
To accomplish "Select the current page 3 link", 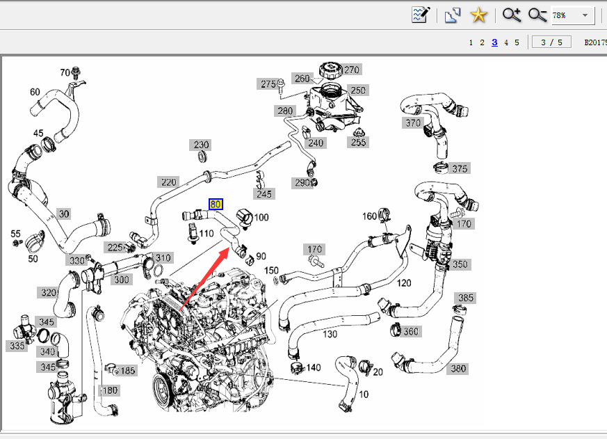I will (x=494, y=42).
